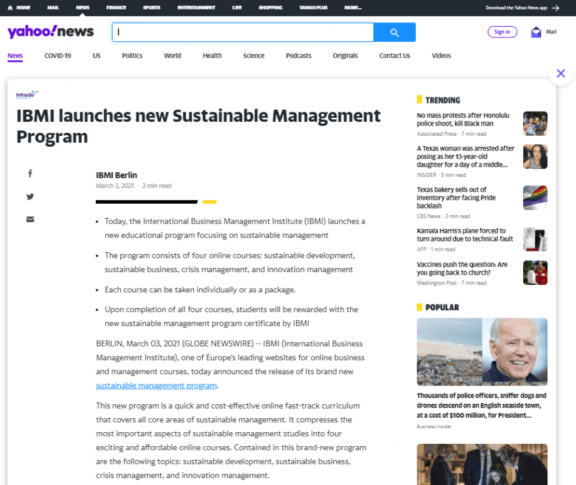Open ENTERTAINMENT in top navigation bar
576x485 pixels.
coord(196,8)
